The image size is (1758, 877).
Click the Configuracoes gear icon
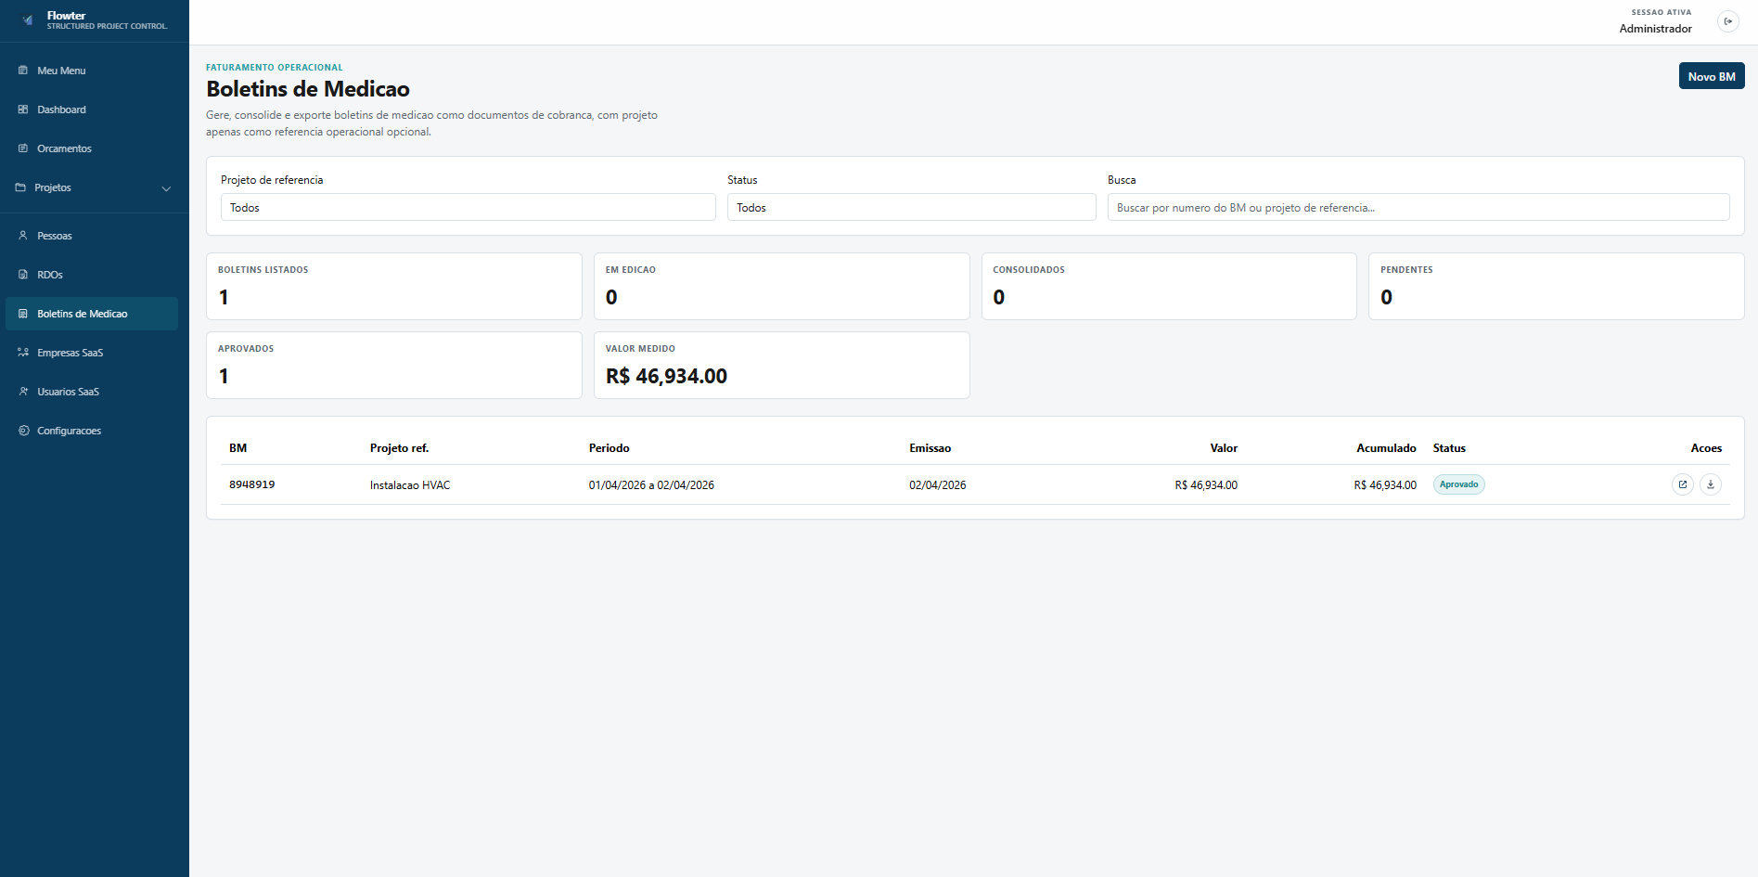point(23,431)
